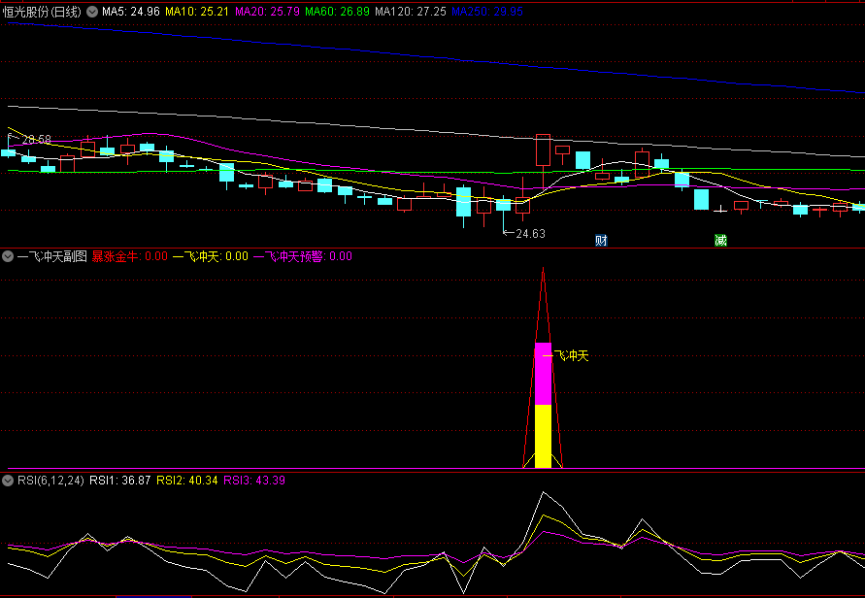Click the RSI2: 40.34 value
The image size is (865, 598).
187,481
